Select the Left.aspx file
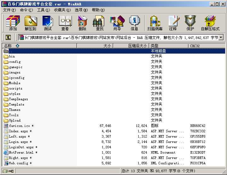The height and width of the screenshot is (175, 227). coord(114,136)
